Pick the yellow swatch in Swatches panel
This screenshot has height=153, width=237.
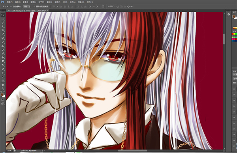[x=234, y=34]
